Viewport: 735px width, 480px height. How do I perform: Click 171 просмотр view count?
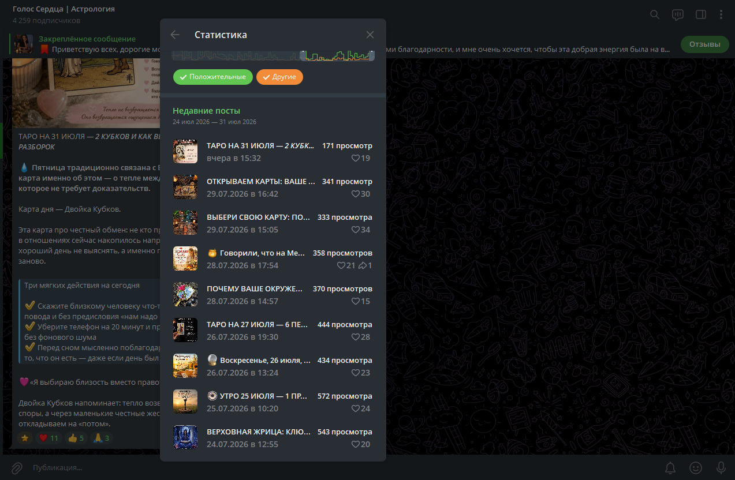click(347, 146)
